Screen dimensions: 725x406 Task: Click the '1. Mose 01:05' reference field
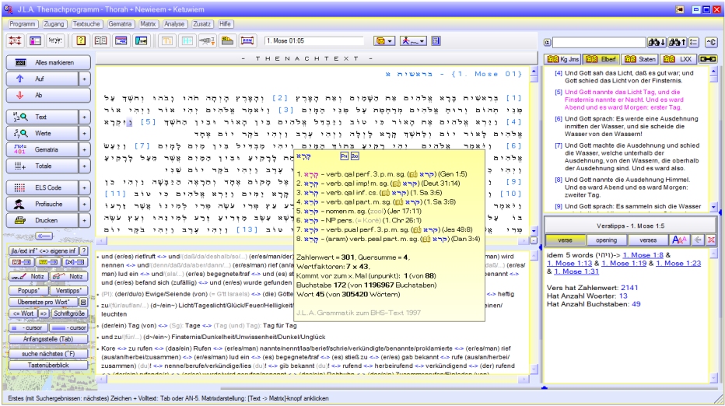314,40
